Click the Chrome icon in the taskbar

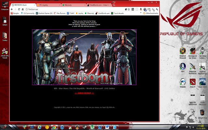[x=54, y=127]
